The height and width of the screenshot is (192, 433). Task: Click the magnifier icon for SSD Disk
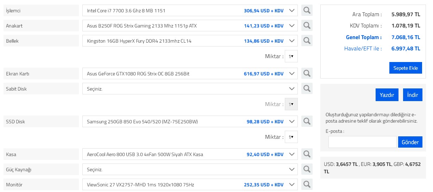pos(307,122)
